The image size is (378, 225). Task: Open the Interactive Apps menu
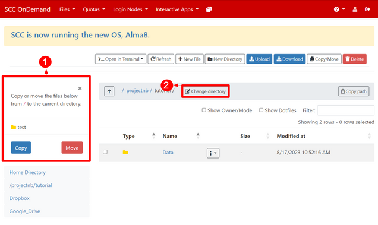[x=177, y=9]
